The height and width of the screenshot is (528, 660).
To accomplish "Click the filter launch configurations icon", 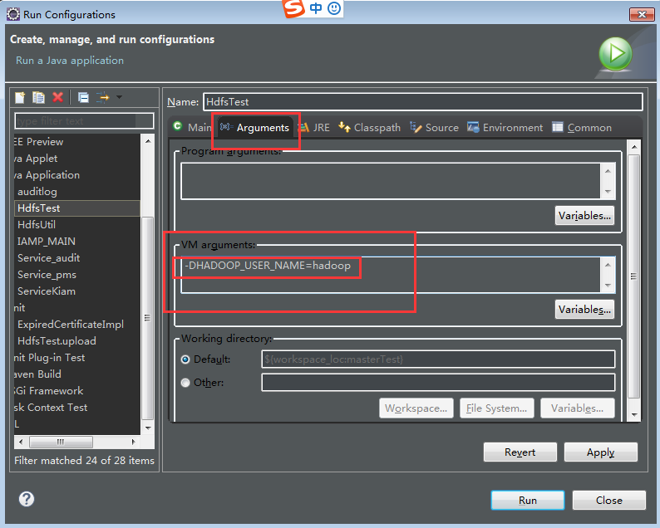I will (x=103, y=97).
